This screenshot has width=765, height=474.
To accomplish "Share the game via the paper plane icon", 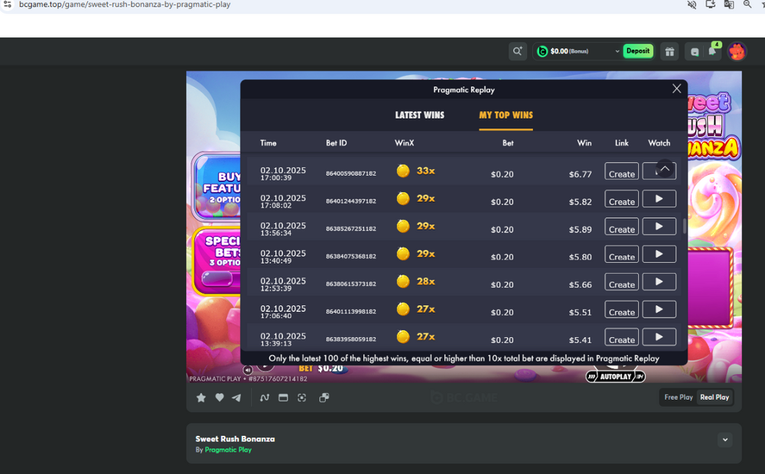I will 236,398.
